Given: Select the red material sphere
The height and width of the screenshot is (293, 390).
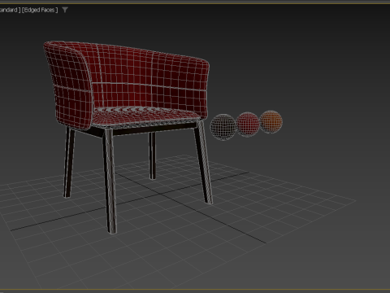Looking at the screenshot, I should click(x=248, y=124).
